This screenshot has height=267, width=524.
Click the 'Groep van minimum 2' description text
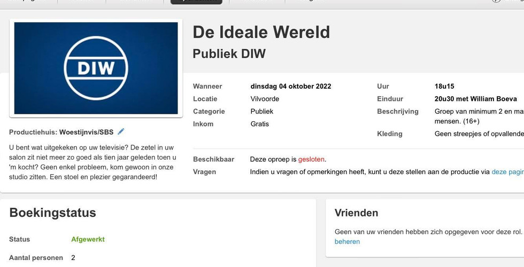pyautogui.click(x=479, y=112)
